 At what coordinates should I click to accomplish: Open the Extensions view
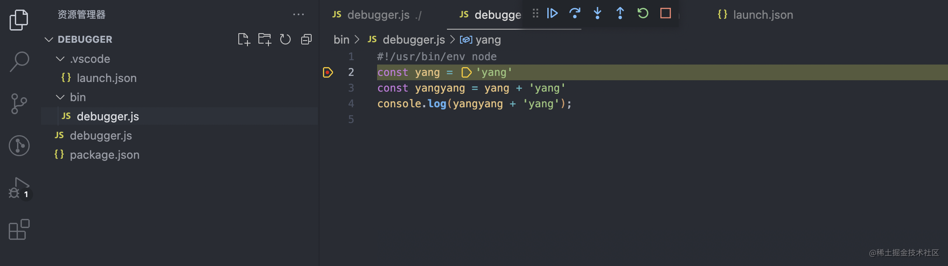[19, 229]
